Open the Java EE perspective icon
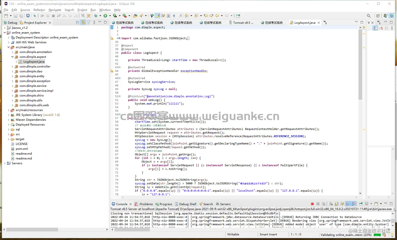The width and height of the screenshot is (397, 240). 385,16
